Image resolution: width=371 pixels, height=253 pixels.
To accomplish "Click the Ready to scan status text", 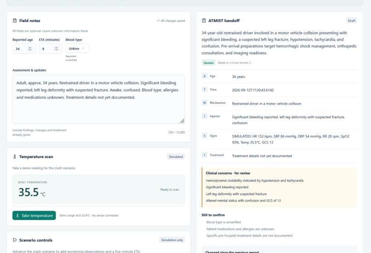I will click(x=170, y=190).
